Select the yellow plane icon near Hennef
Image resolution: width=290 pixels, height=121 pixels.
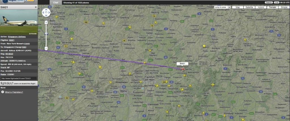pos(57,17)
